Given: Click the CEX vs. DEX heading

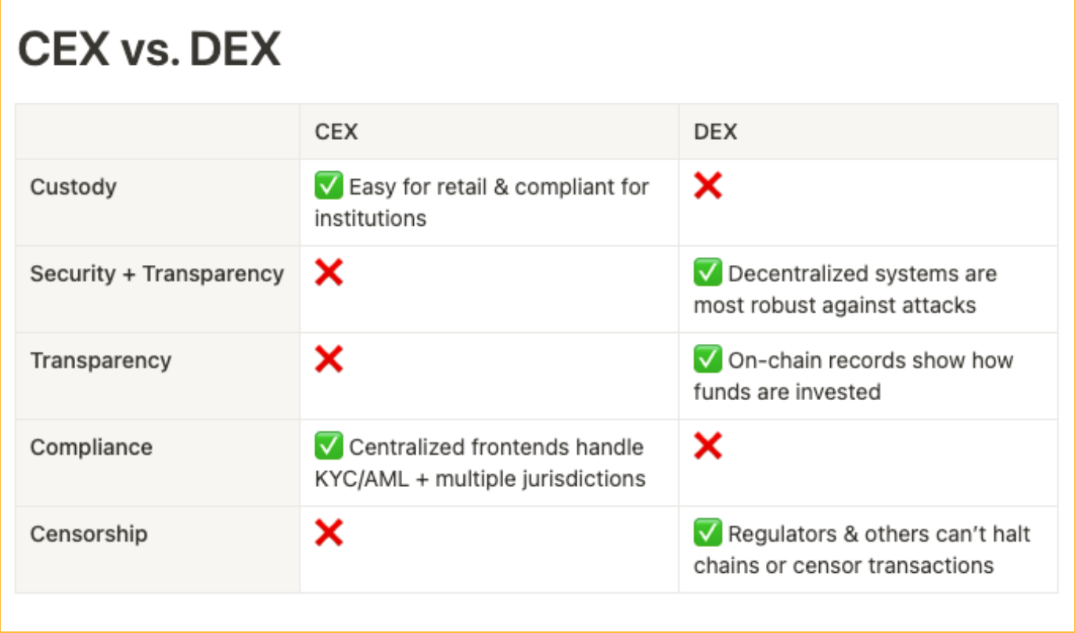Looking at the screenshot, I should (x=149, y=50).
